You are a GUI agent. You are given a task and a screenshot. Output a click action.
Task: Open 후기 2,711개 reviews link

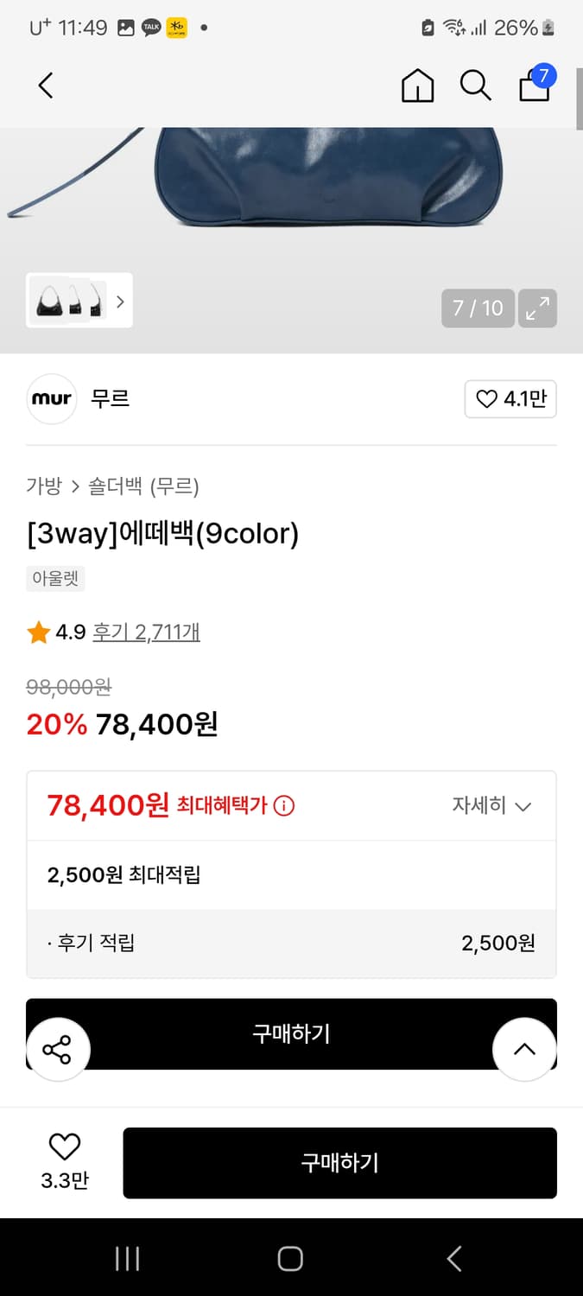point(146,632)
